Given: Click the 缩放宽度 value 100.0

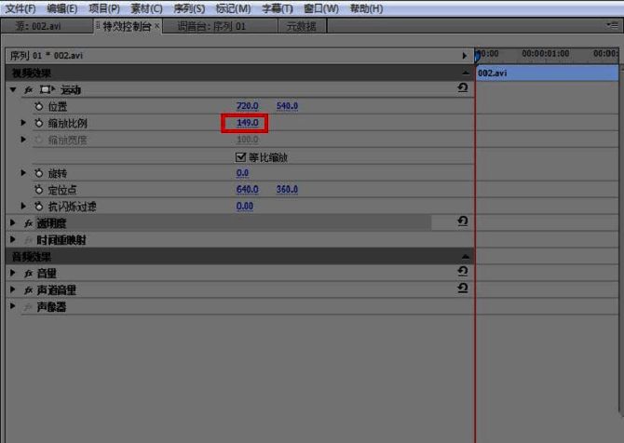Looking at the screenshot, I should (x=247, y=140).
